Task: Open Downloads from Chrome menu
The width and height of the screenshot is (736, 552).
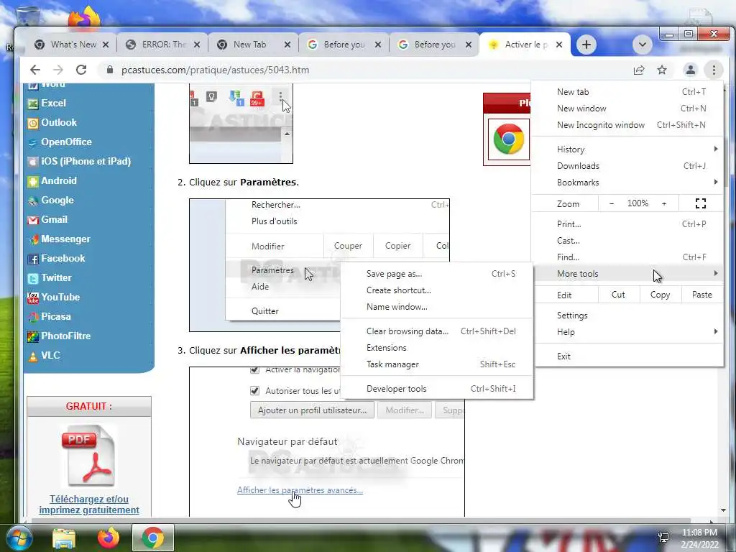Action: click(x=629, y=166)
